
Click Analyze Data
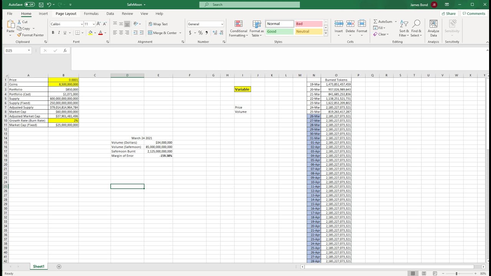[433, 28]
